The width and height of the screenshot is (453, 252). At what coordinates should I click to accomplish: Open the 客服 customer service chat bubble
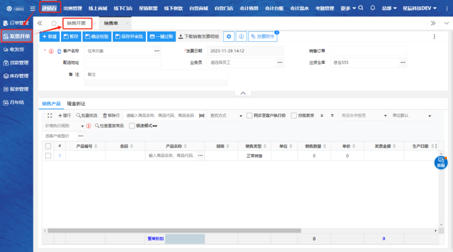(440, 162)
